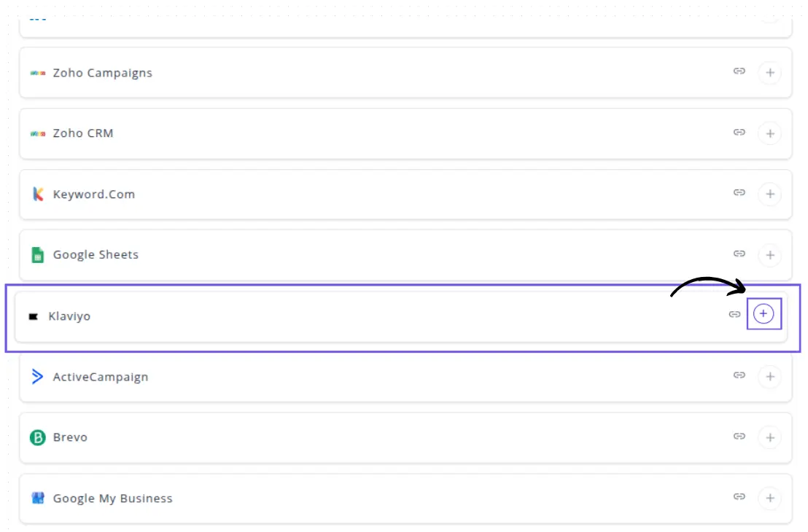Add Keyword.Com using its plus icon

click(x=769, y=195)
